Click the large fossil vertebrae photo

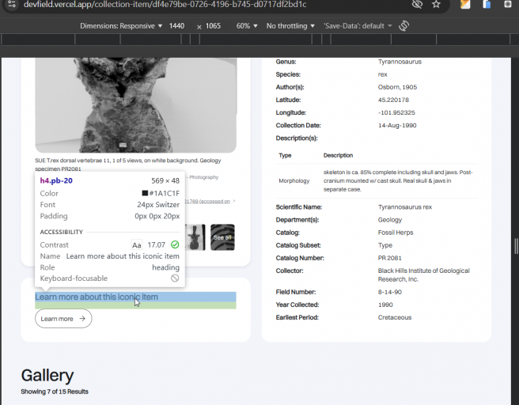click(136, 105)
